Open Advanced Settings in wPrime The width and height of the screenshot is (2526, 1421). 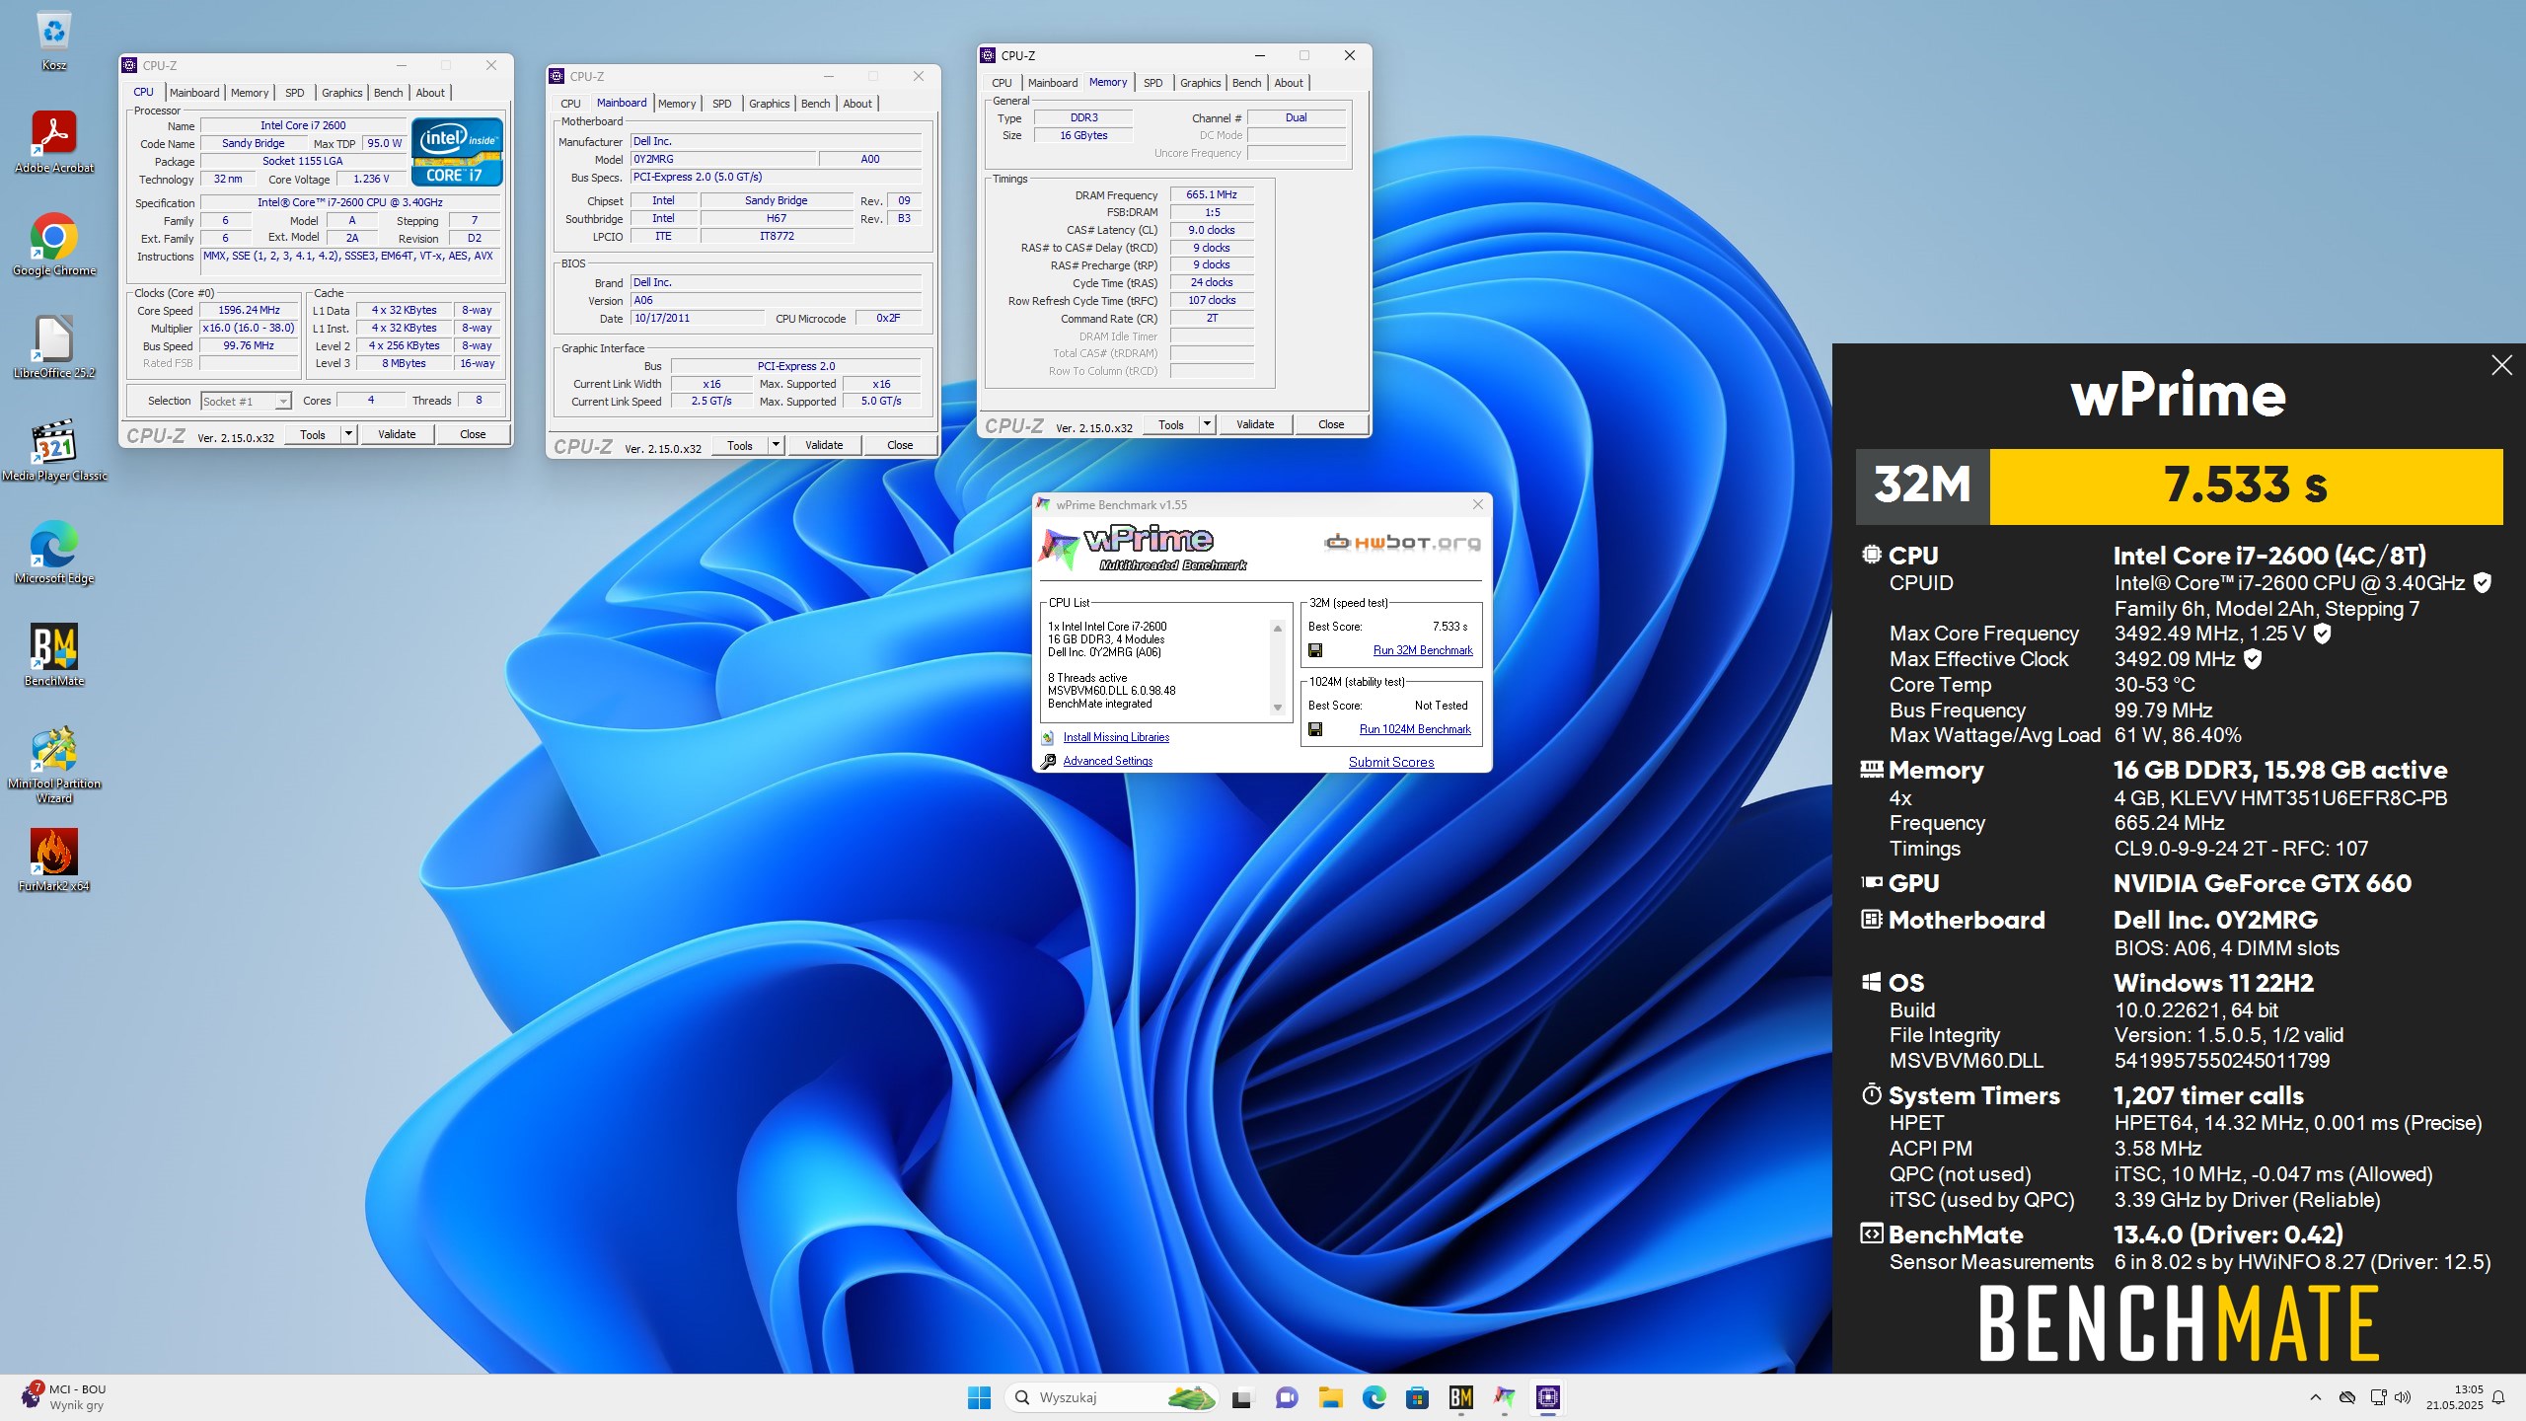[1107, 761]
